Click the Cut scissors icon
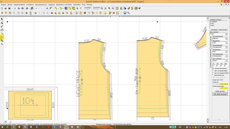 [x=15, y=9]
